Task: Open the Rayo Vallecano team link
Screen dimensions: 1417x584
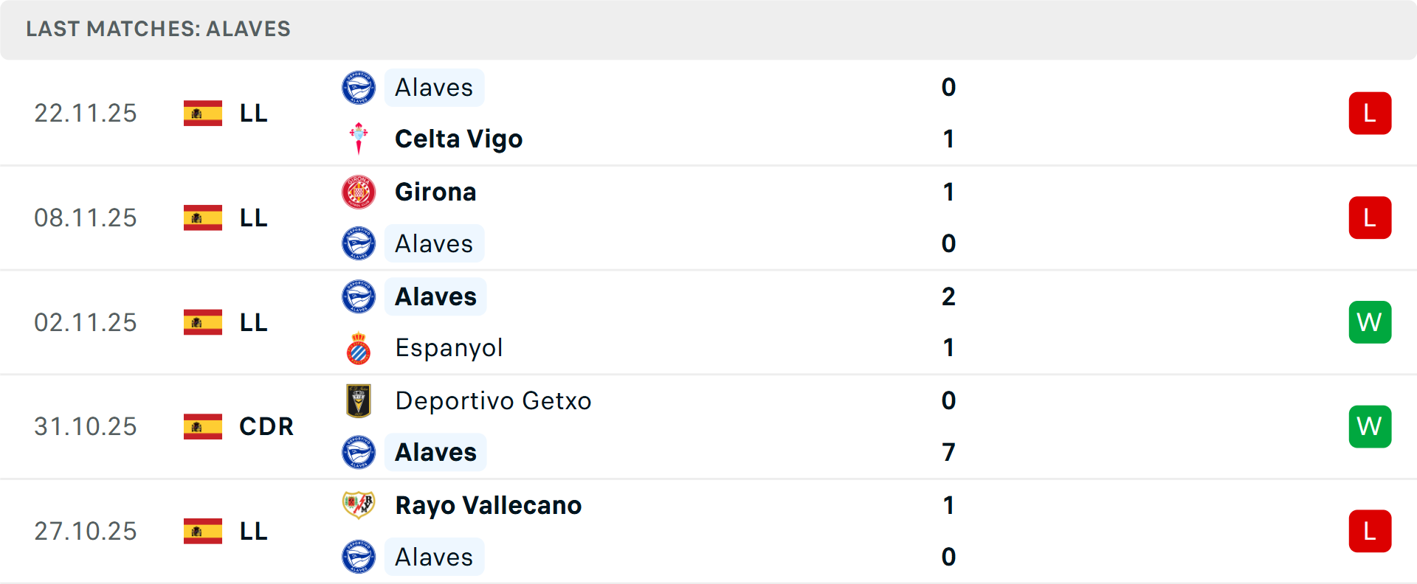Action: pos(488,505)
